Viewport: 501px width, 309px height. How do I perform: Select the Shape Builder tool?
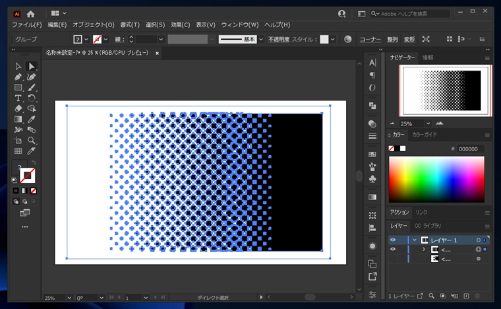click(32, 108)
